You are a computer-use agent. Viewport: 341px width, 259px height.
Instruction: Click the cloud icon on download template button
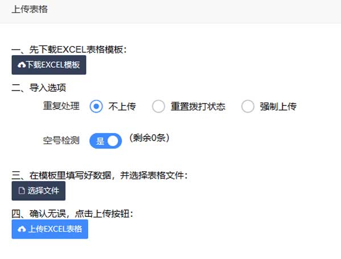click(x=22, y=65)
